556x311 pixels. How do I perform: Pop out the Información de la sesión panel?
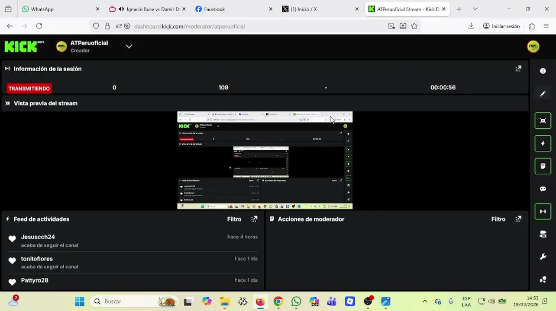[x=518, y=69]
